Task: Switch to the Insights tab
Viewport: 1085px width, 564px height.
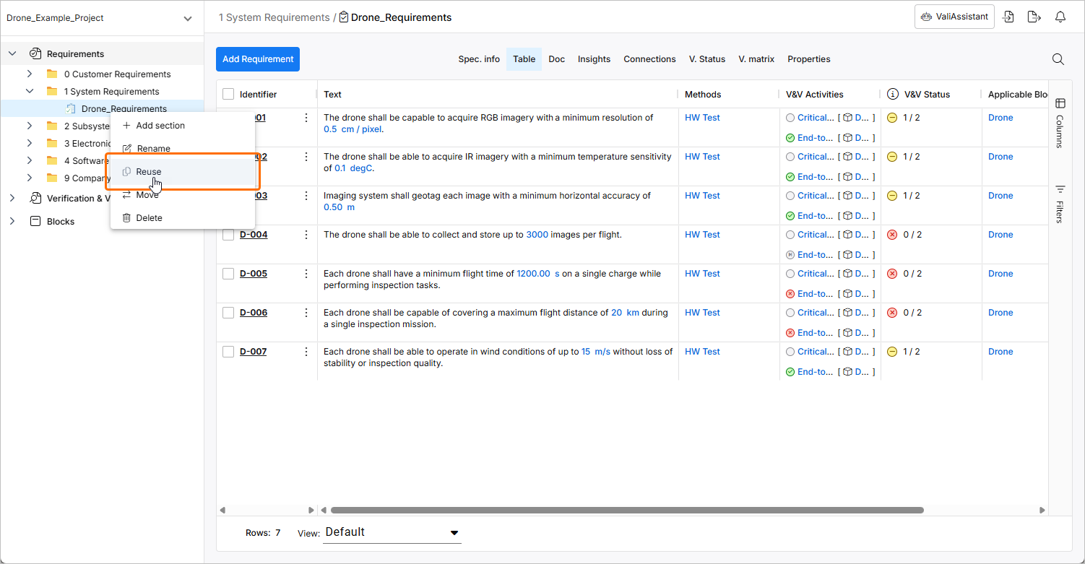Action: coord(594,59)
